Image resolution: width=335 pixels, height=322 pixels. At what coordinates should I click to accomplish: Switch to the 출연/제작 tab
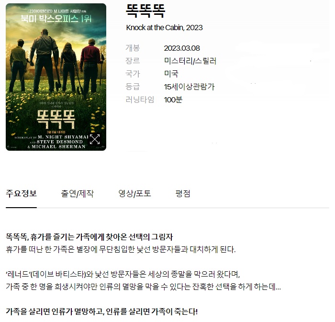point(78,193)
